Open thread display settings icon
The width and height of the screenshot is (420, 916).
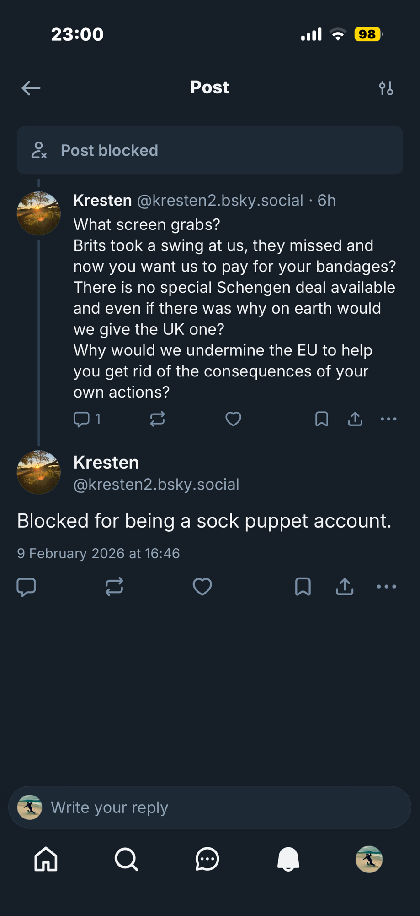pos(386,88)
